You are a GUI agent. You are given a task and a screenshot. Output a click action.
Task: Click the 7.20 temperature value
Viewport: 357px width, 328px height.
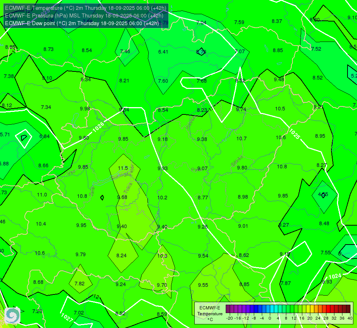click(x=37, y=311)
